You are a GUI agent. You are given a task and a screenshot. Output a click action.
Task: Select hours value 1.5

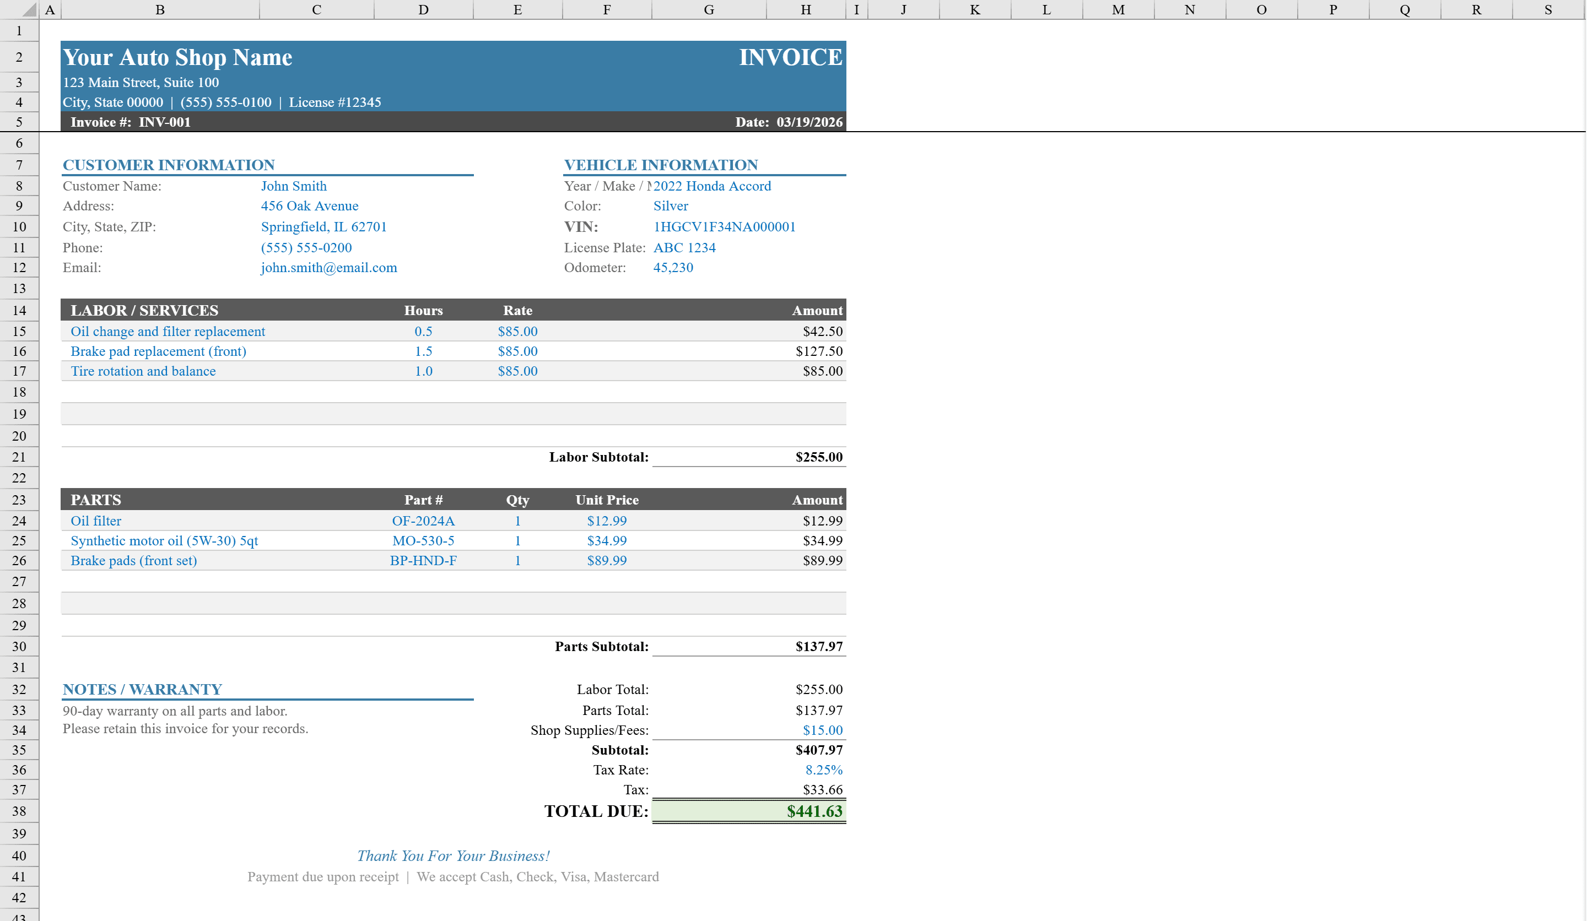(x=423, y=351)
